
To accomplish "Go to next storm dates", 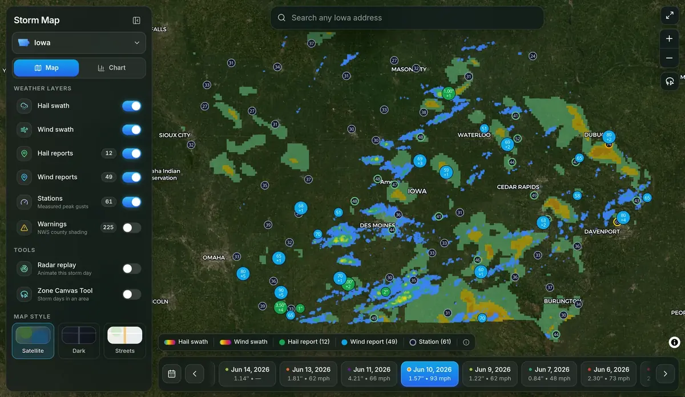I will 665,374.
